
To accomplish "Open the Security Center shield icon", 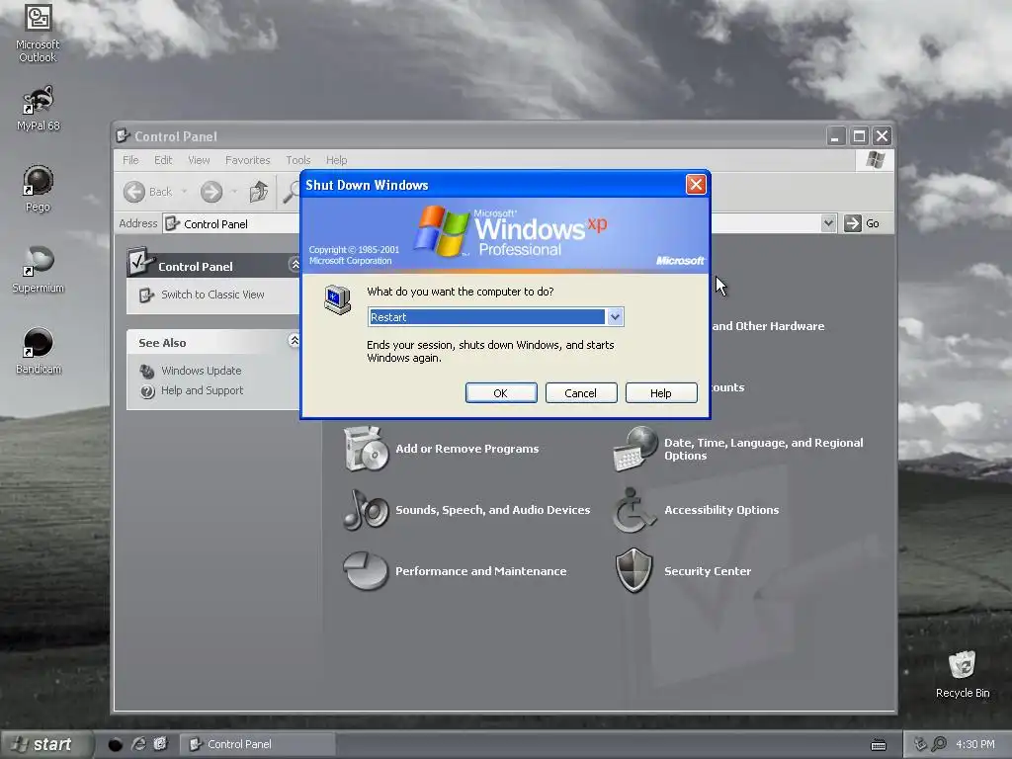I will (633, 570).
